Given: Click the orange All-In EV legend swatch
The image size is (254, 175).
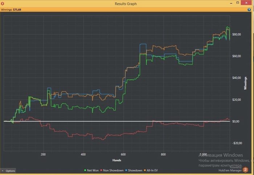Looking at the screenshot, I should (145, 170).
